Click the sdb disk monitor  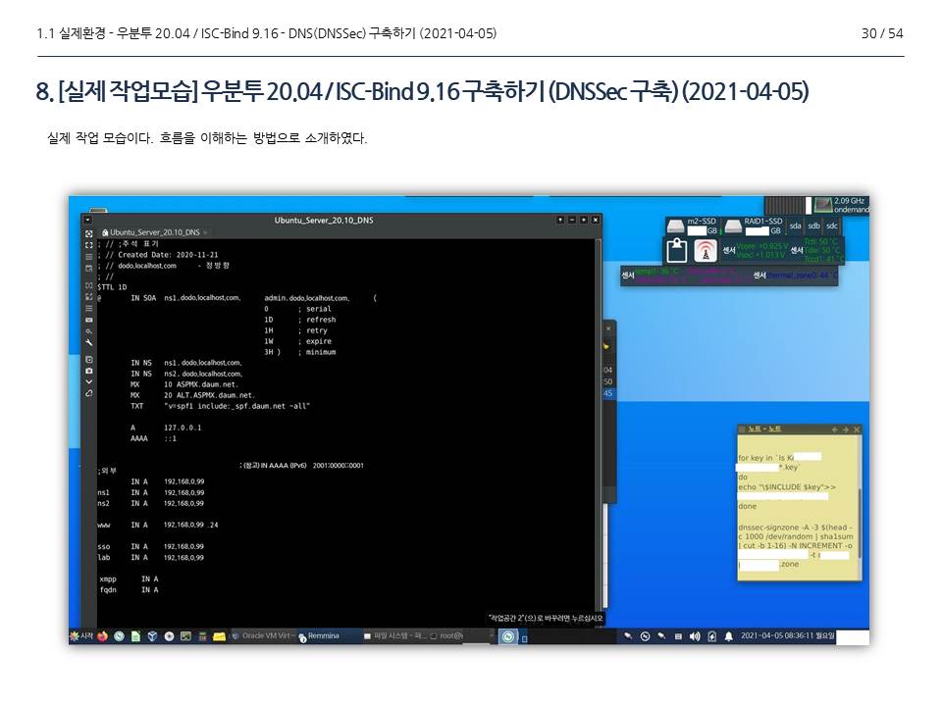pos(813,226)
